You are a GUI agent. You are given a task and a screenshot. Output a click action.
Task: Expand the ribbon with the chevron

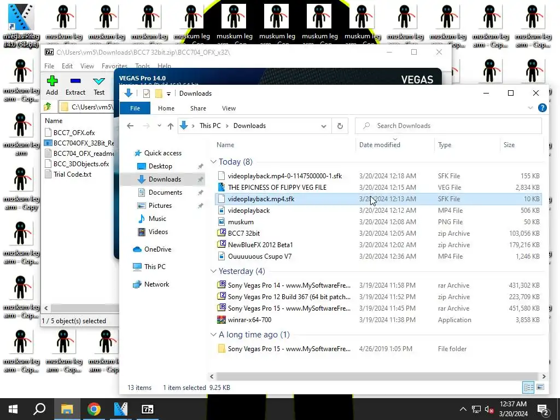point(530,108)
